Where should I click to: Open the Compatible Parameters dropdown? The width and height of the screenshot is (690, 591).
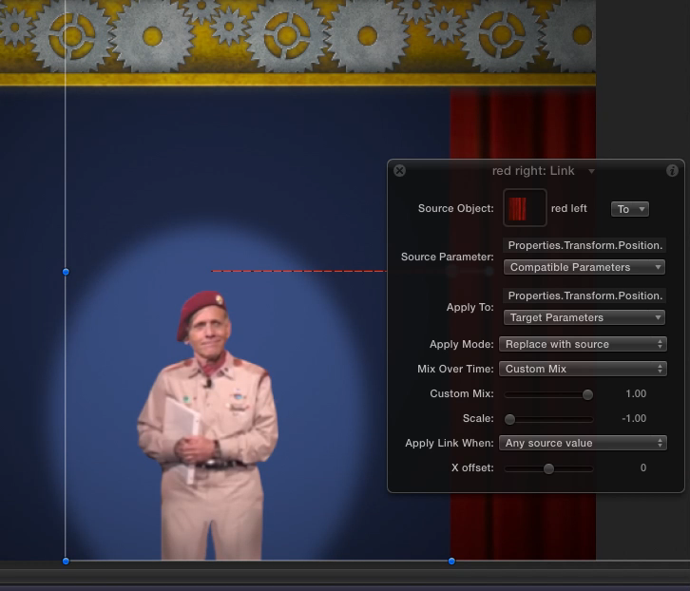[x=584, y=267]
